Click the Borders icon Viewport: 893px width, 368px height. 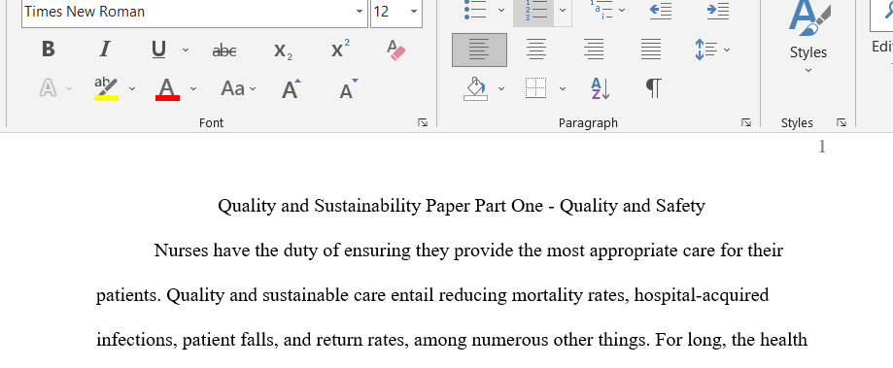point(536,88)
